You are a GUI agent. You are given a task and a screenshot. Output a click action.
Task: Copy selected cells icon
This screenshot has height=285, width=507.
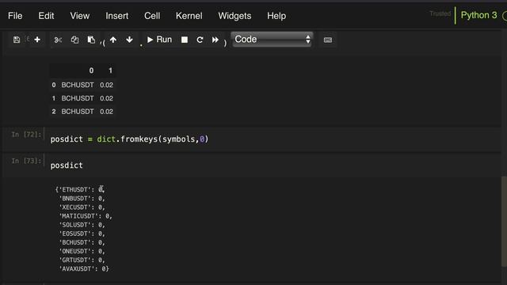[x=74, y=40]
